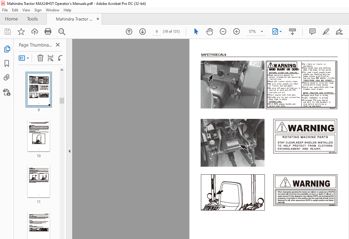Rotate page with the curved arrow icon
This screenshot has height=239, width=349.
(60, 58)
